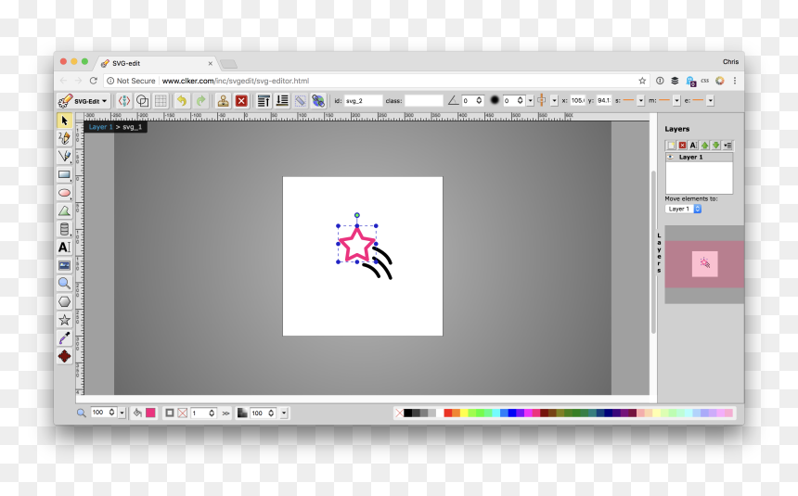Toggle the grid display
Image resolution: width=798 pixels, height=496 pixels.
[x=161, y=101]
